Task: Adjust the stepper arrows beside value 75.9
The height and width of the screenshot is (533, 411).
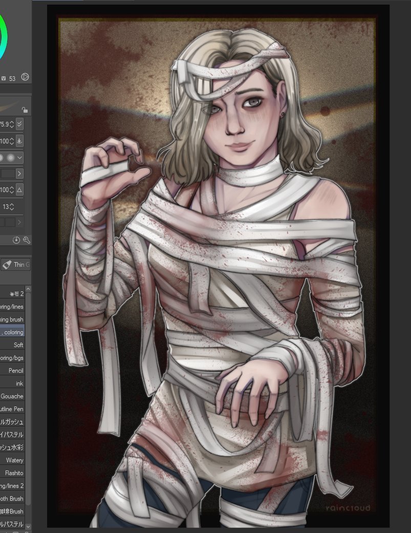Action: [12, 124]
